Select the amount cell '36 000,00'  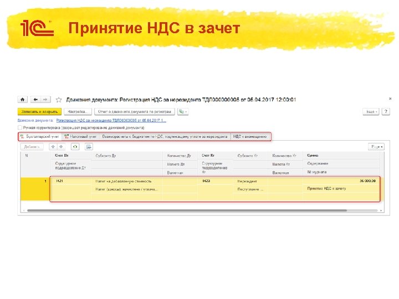[341, 181]
